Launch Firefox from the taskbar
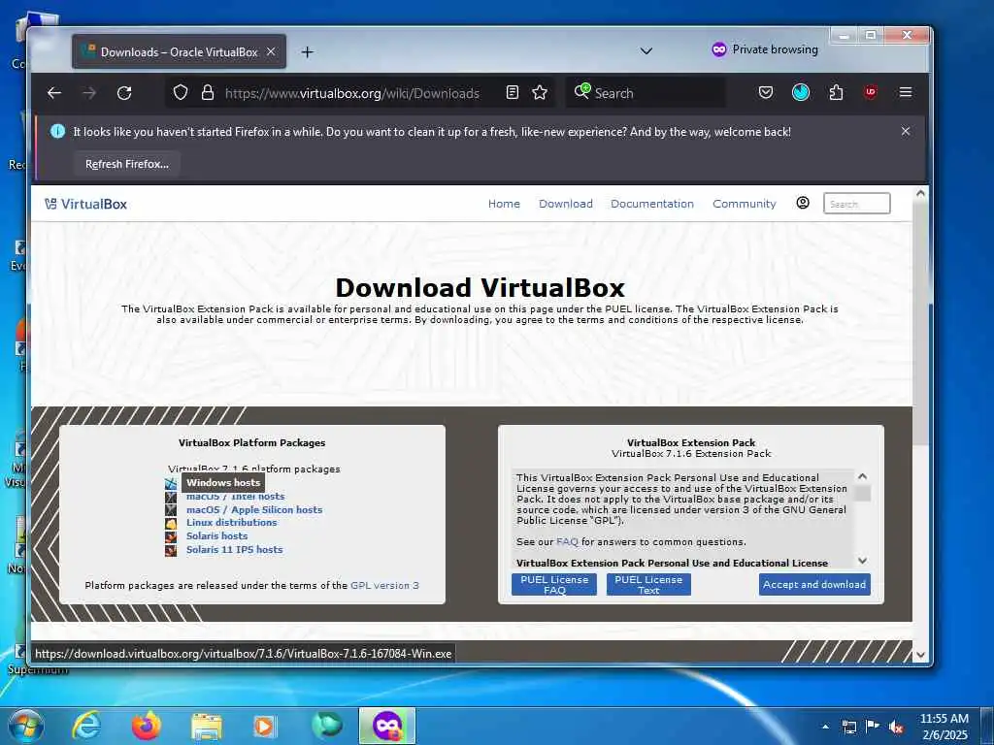The width and height of the screenshot is (994, 745). 146,726
